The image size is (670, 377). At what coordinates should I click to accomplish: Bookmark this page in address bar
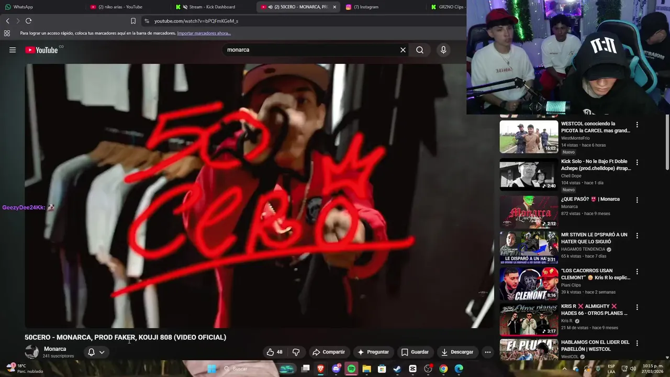click(x=133, y=21)
